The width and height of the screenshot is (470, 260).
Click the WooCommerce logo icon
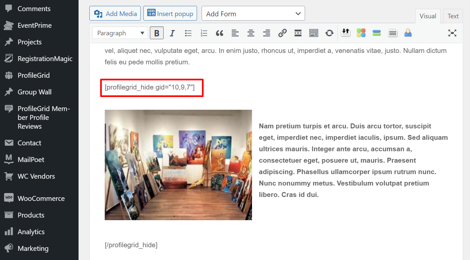9,198
